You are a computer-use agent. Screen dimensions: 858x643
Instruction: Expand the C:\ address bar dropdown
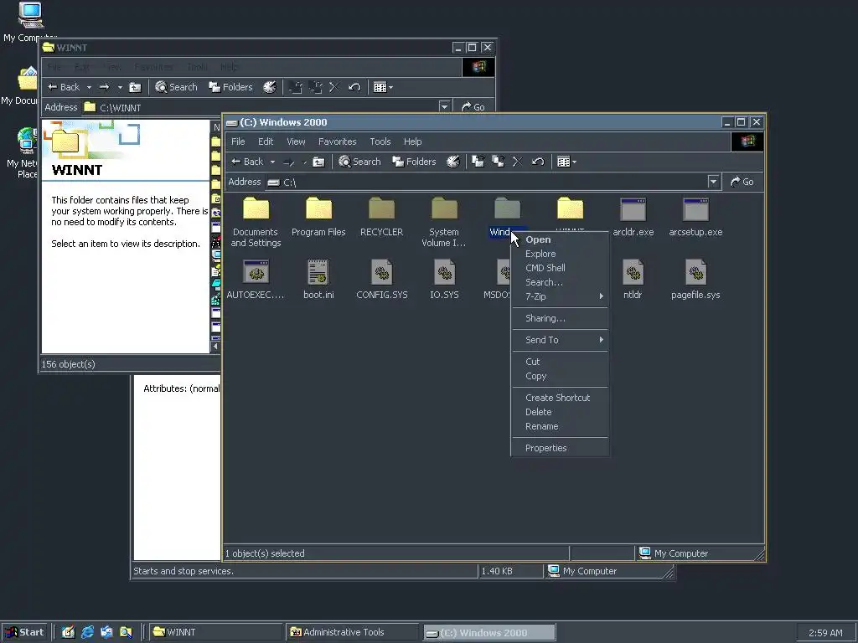tap(713, 182)
